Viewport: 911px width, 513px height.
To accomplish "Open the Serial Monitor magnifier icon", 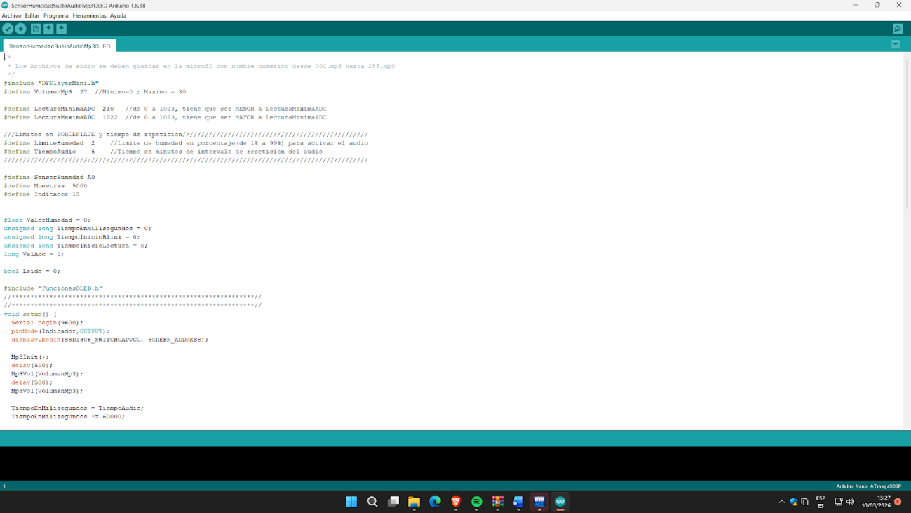I will [x=897, y=29].
